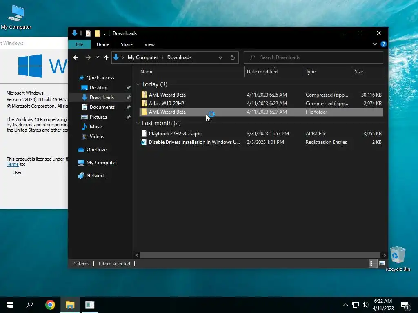
Task: Expand the ribbon with the chevron
Action: point(375,44)
